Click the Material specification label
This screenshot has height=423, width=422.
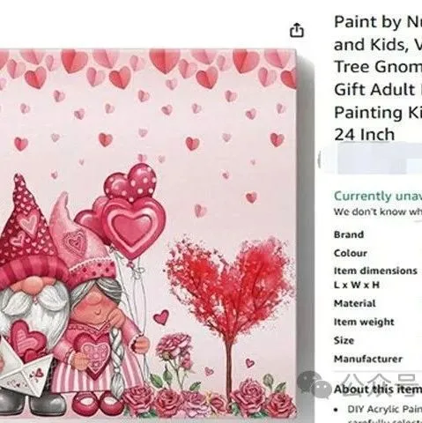354,303
